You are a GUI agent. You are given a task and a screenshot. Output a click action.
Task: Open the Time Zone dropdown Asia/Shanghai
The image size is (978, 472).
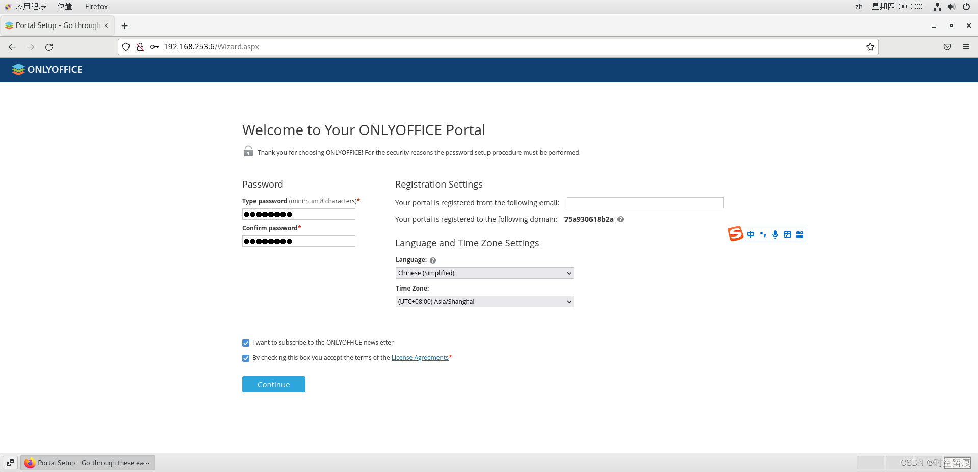[484, 302]
